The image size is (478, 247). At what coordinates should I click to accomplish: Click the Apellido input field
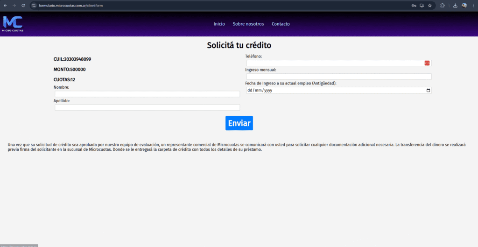[x=147, y=107]
